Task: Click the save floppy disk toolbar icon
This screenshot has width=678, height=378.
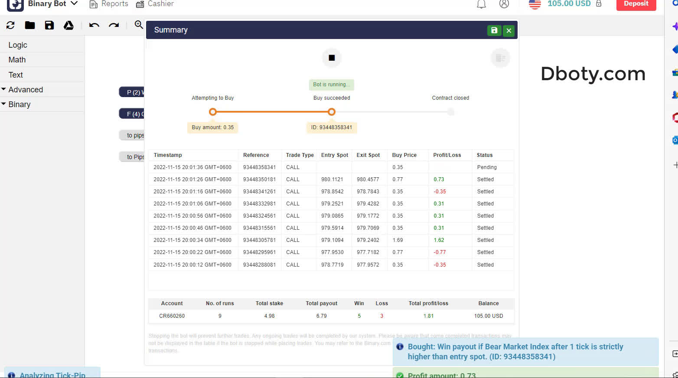Action: 49,26
